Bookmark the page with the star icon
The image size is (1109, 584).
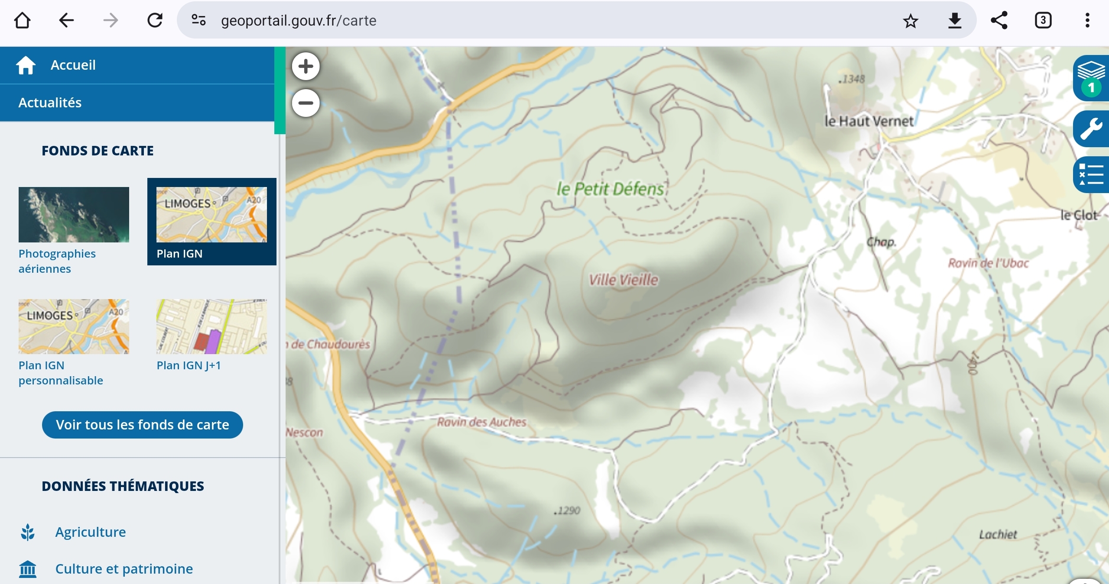pyautogui.click(x=911, y=21)
